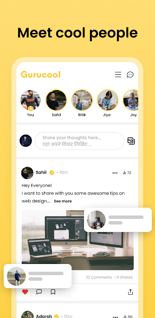Expand the post with See more
Image resolution: width=155 pixels, height=318 pixels.
pos(63,201)
